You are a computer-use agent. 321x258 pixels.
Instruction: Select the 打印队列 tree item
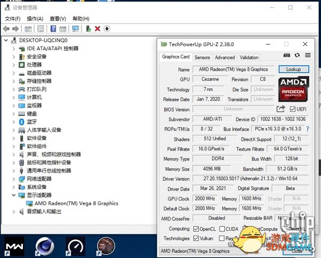point(36,89)
